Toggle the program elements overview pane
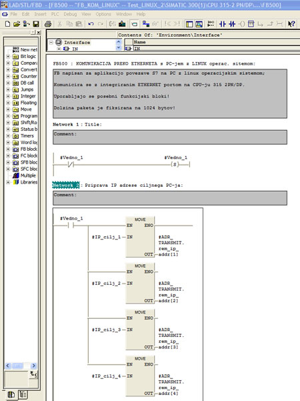This screenshot has width=300, height=401. (189, 24)
